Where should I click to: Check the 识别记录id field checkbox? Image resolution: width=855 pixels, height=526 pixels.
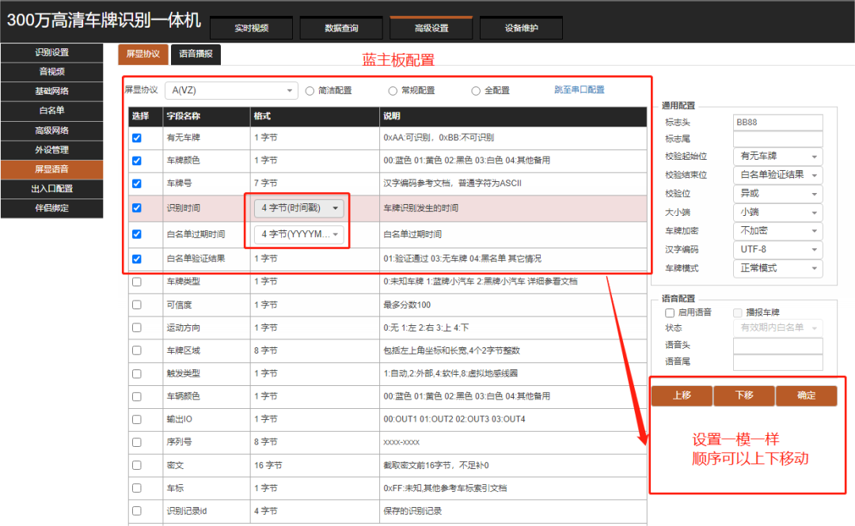coord(137,511)
